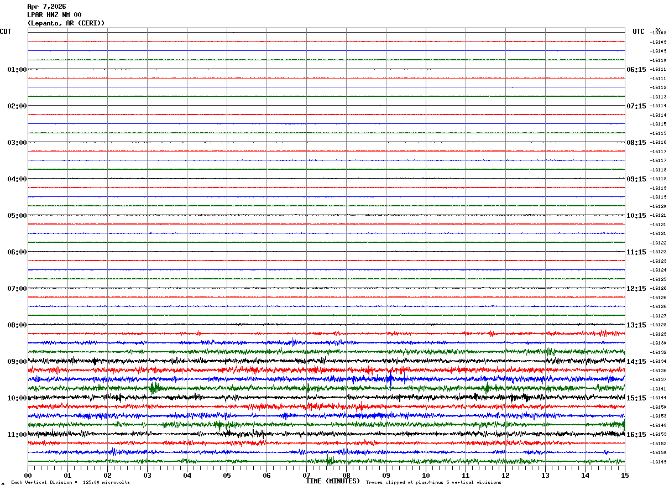Click the 15 minute tick label
The height and width of the screenshot is (490, 669).
coord(625,475)
